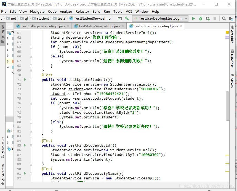Run with coverage icon in toolbar
237x191 pixels.
click(x=208, y=18)
